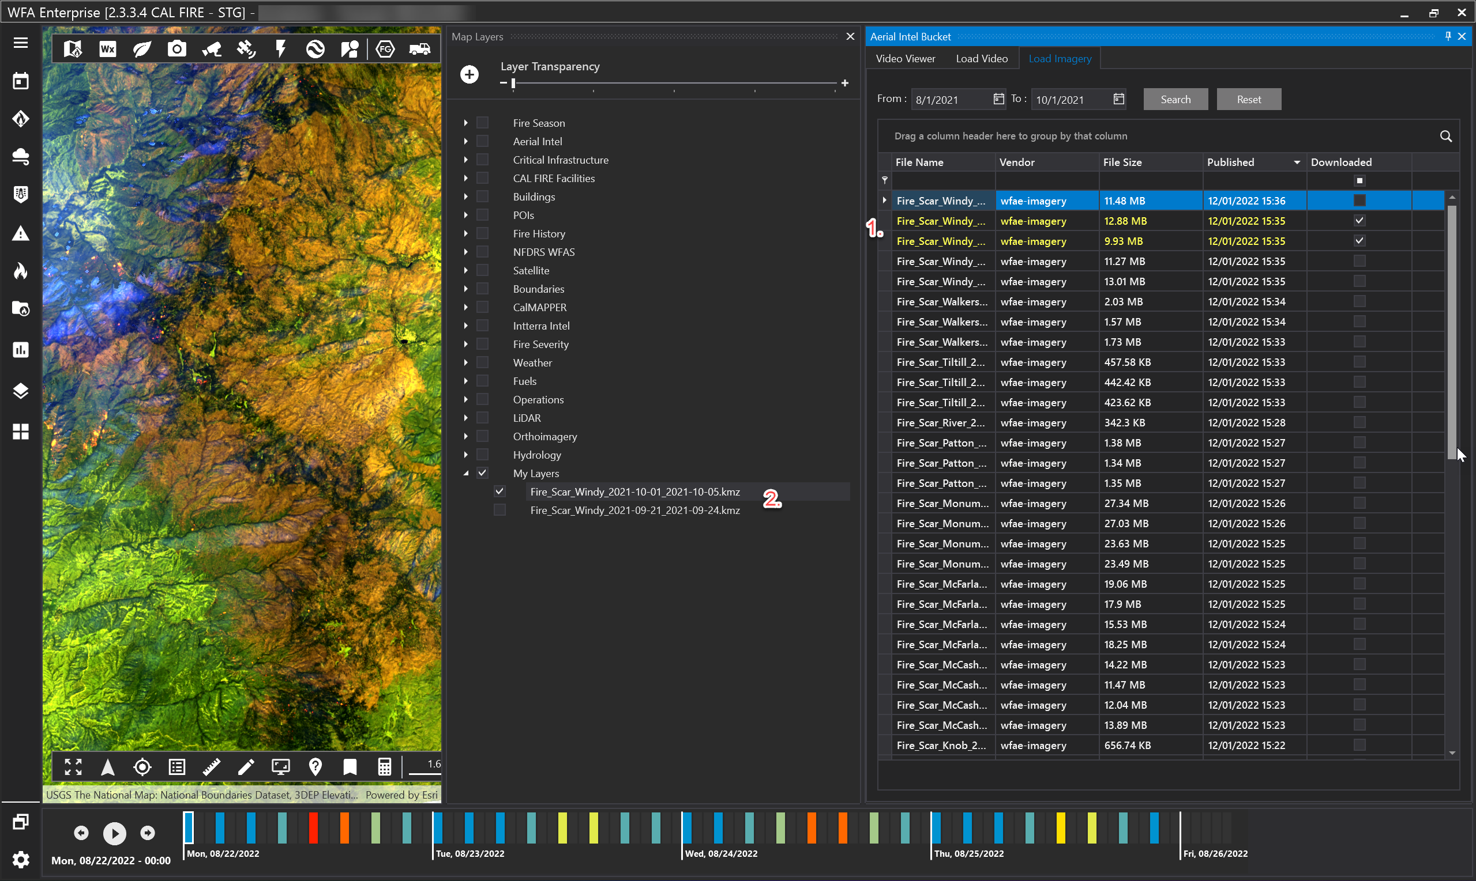Open the Wx weather tool

[x=107, y=50]
